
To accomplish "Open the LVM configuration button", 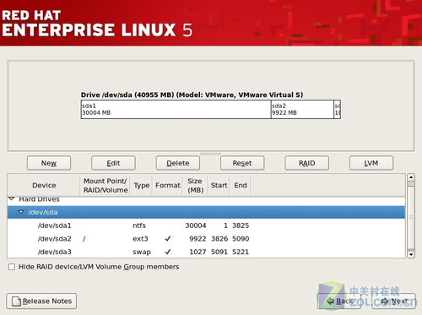I will click(371, 163).
